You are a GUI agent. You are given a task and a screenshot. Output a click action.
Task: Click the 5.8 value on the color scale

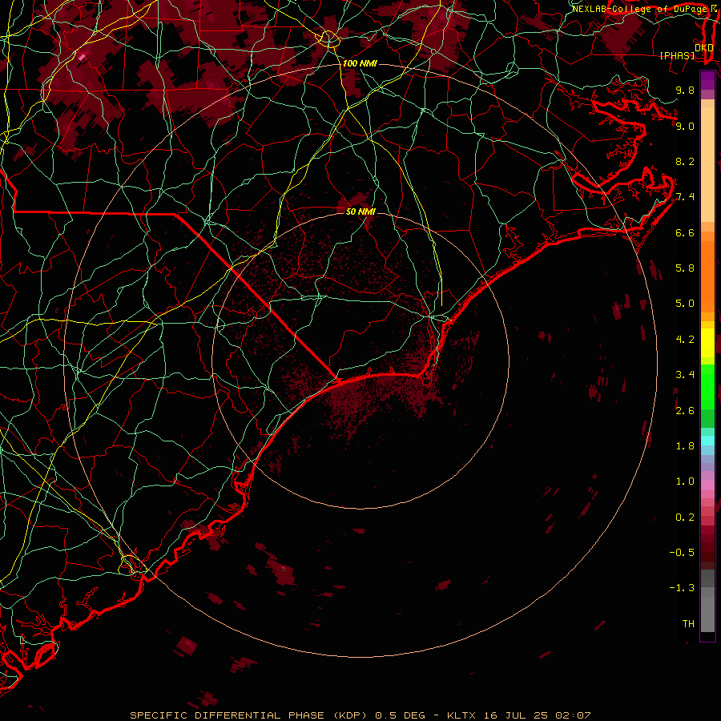tap(685, 268)
